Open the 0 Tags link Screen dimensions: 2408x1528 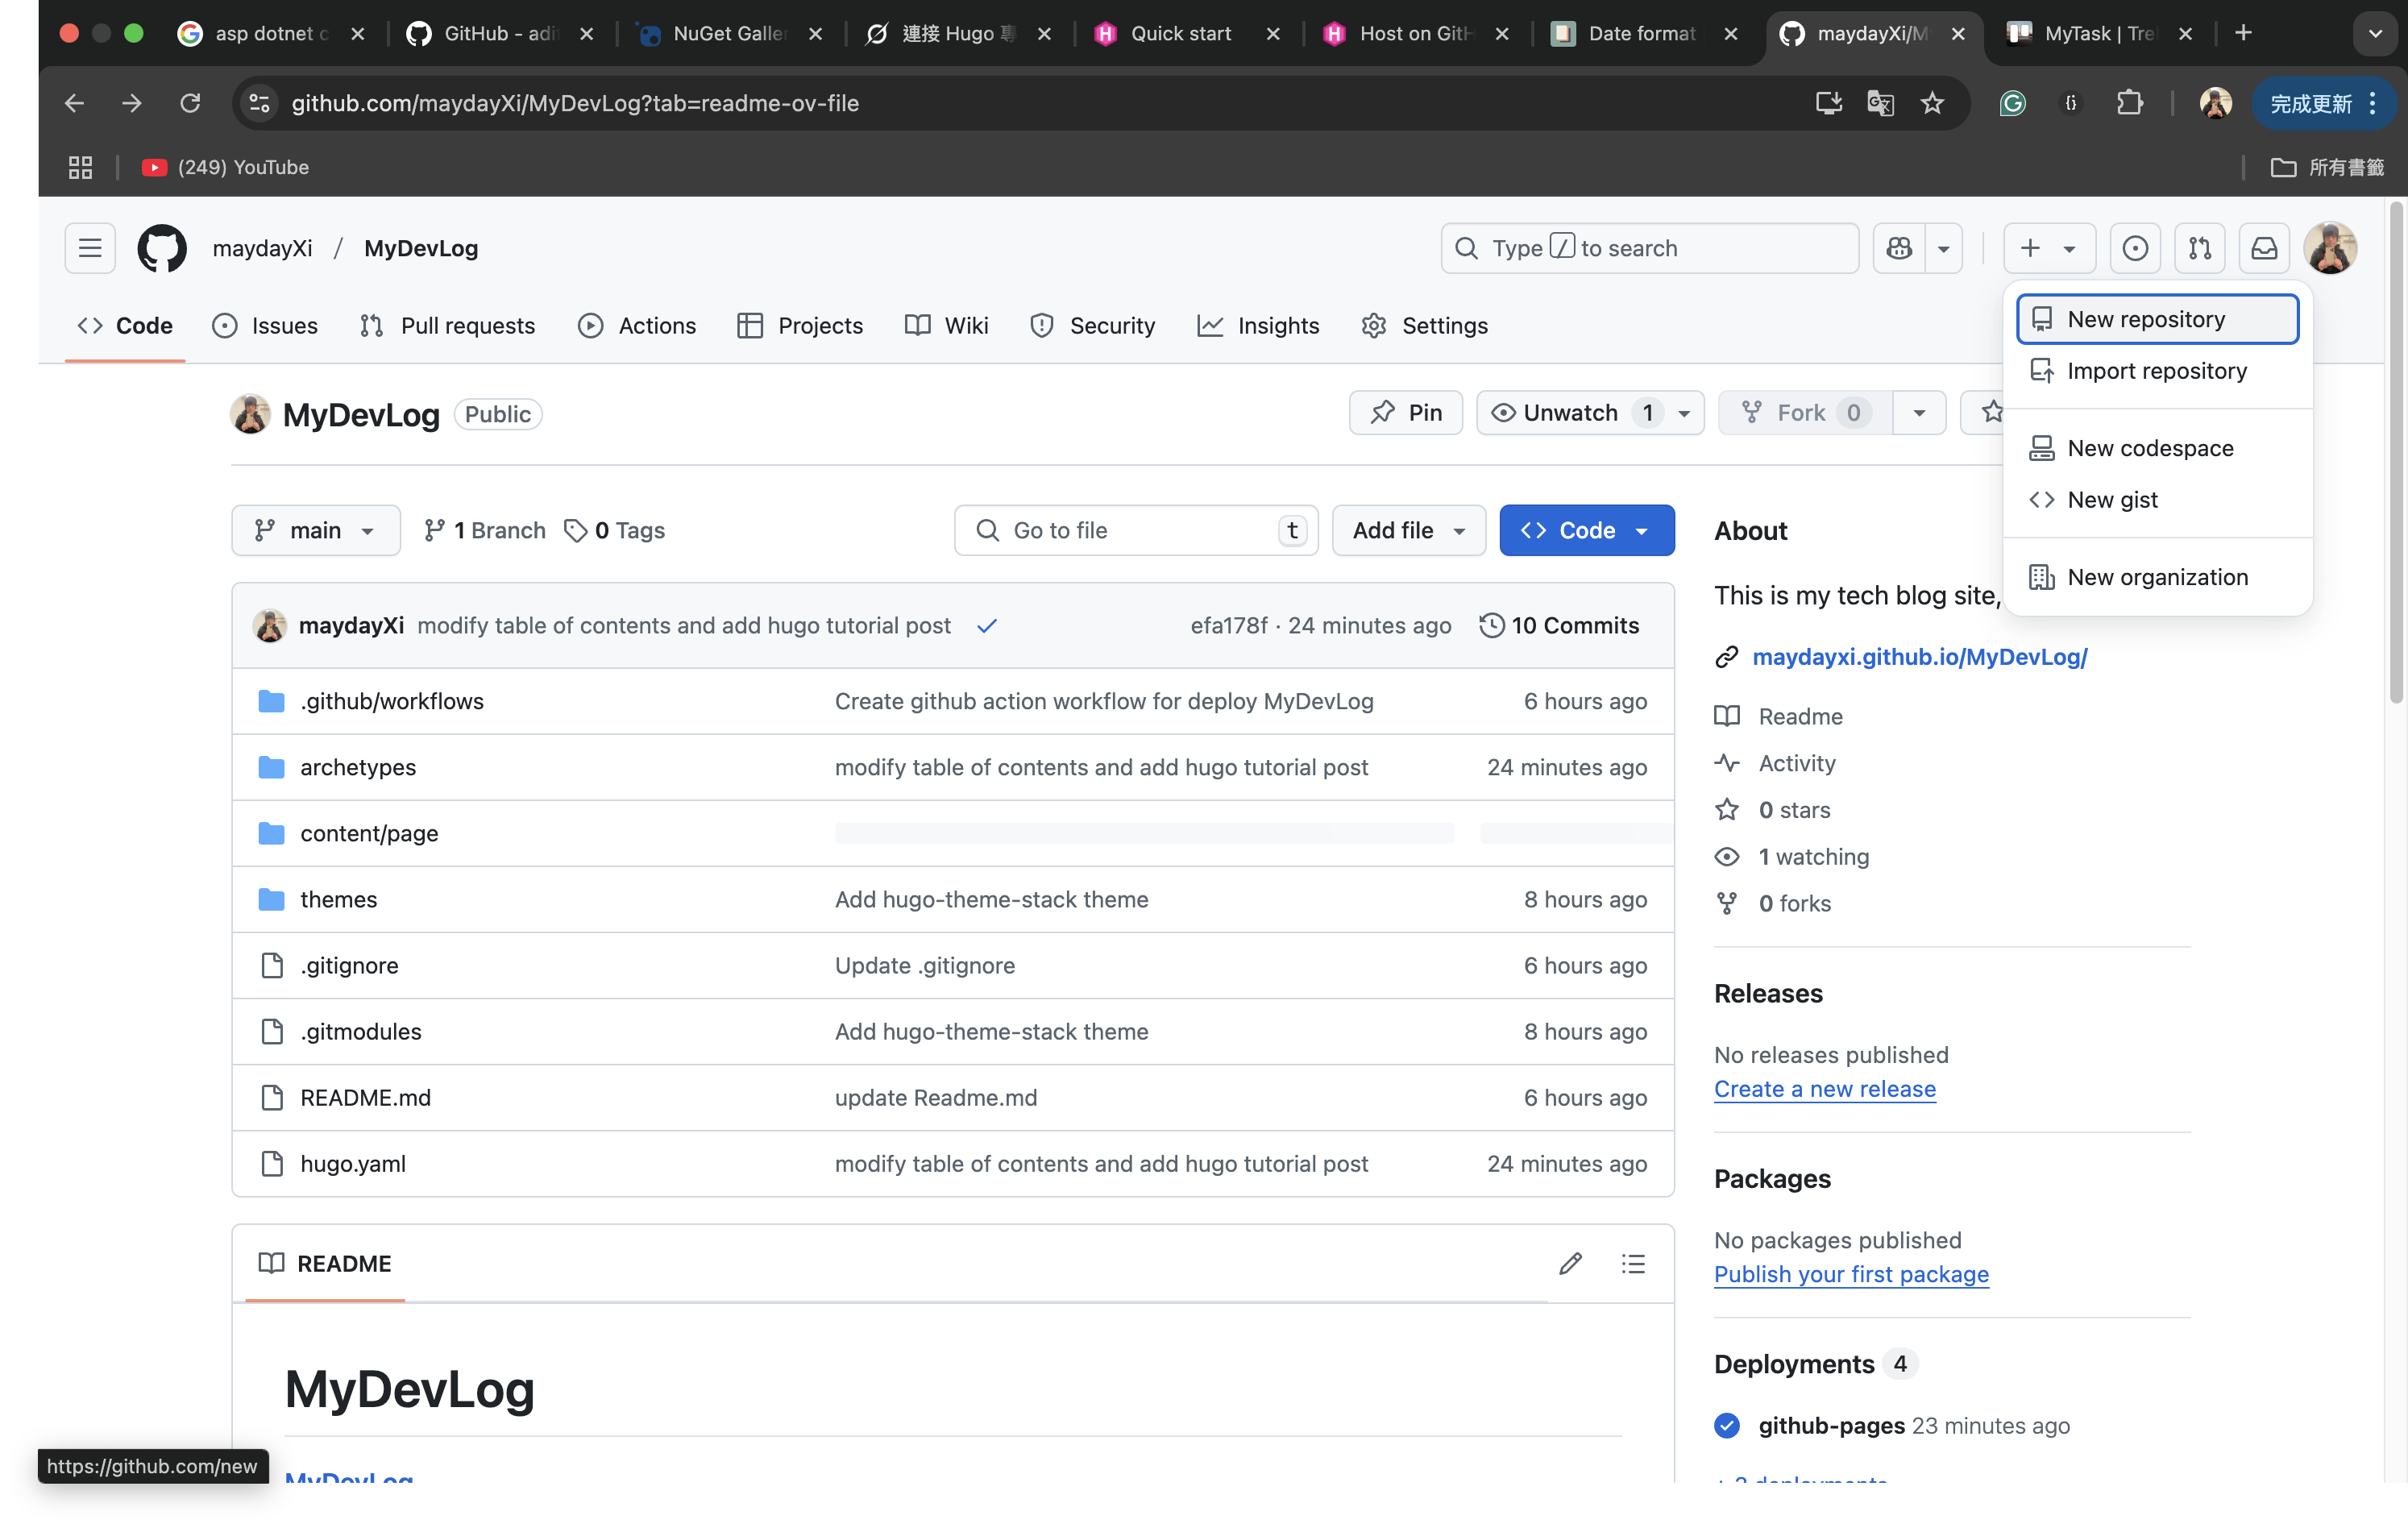614,530
